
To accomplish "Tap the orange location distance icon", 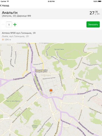I will 3,40.
